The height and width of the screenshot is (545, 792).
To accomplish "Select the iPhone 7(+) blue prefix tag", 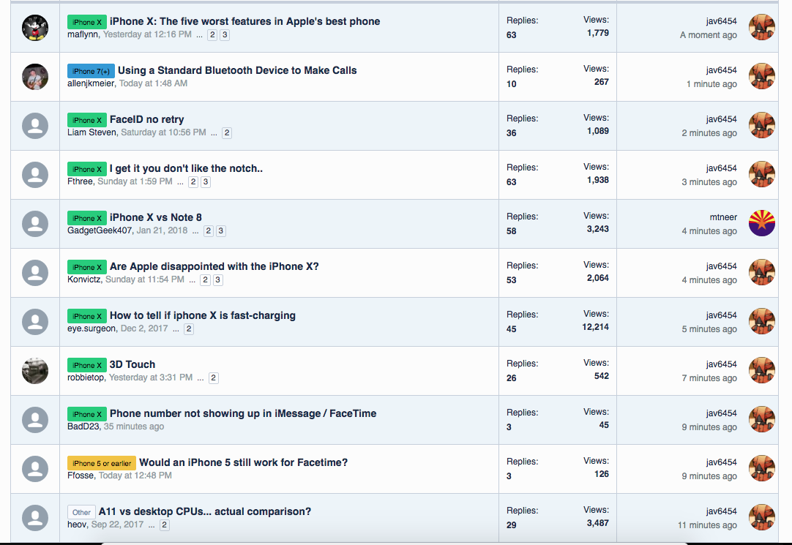I will point(91,71).
